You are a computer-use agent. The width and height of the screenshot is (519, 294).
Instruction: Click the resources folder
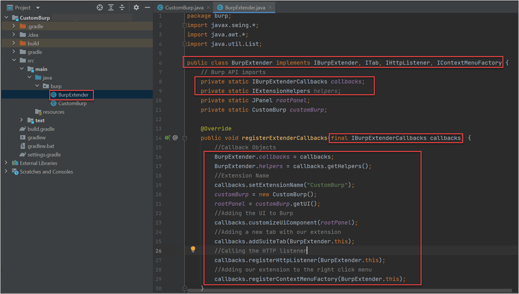(x=53, y=112)
